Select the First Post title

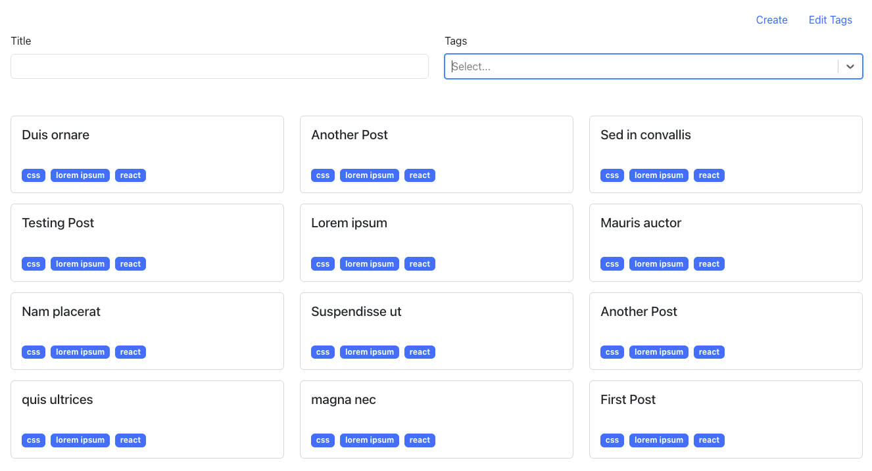click(628, 399)
